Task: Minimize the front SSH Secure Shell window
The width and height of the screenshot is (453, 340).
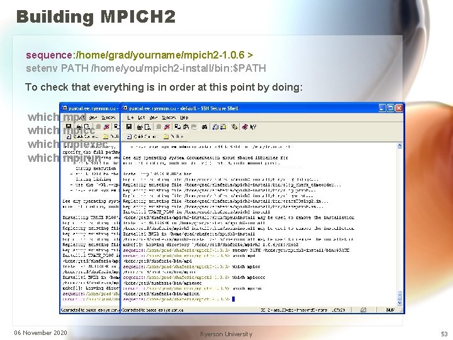Action: click(383, 108)
